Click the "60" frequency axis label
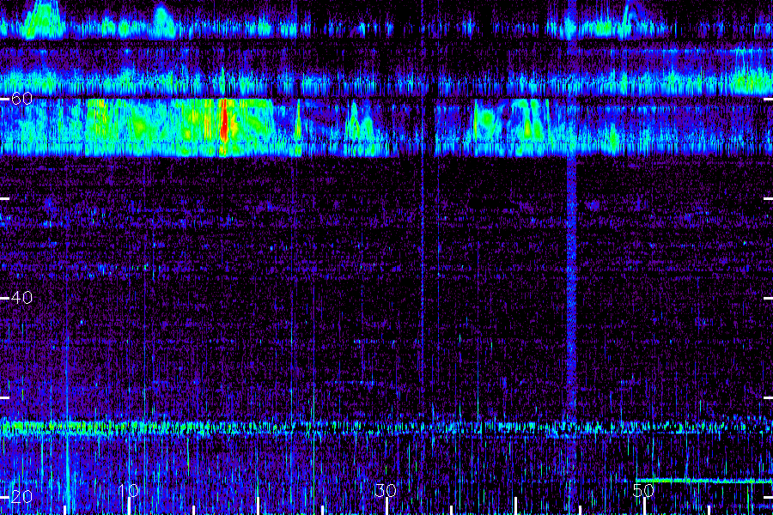The height and width of the screenshot is (515, 773). pyautogui.click(x=21, y=99)
